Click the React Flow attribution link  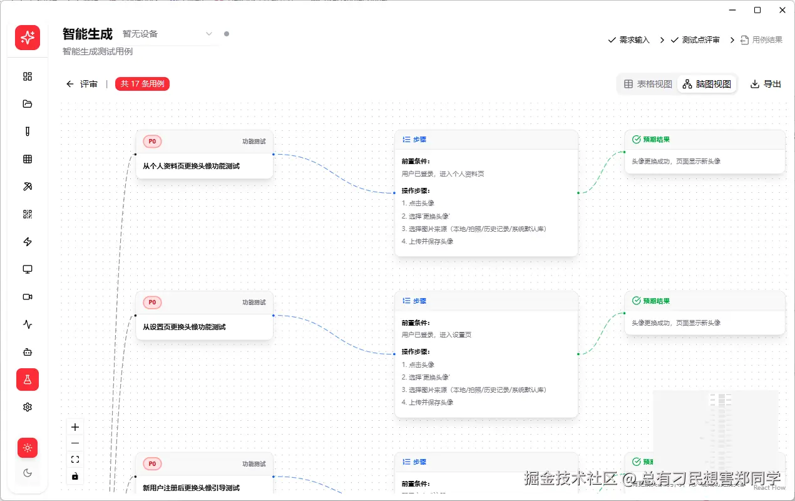[769, 488]
